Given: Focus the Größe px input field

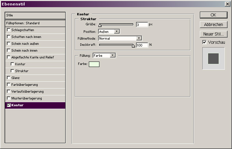Looking at the screenshot, I should click(x=142, y=25).
